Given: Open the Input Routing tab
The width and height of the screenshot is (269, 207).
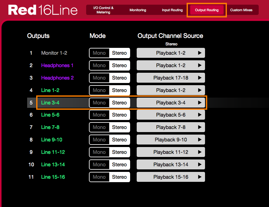Looking at the screenshot, I should coord(172,10).
